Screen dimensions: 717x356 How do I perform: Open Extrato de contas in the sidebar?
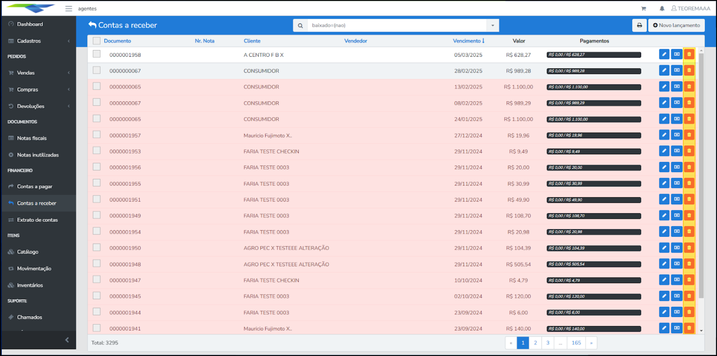tap(39, 220)
